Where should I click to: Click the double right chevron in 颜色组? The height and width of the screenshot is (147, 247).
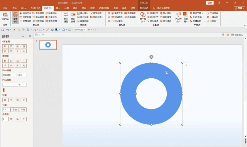(x=109, y=21)
